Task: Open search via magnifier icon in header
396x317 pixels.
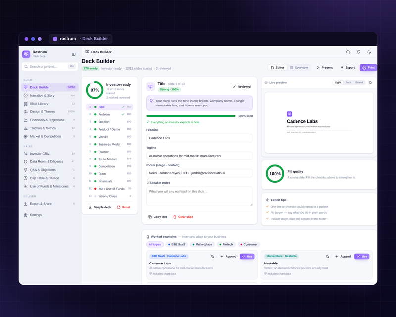Action: pyautogui.click(x=348, y=52)
